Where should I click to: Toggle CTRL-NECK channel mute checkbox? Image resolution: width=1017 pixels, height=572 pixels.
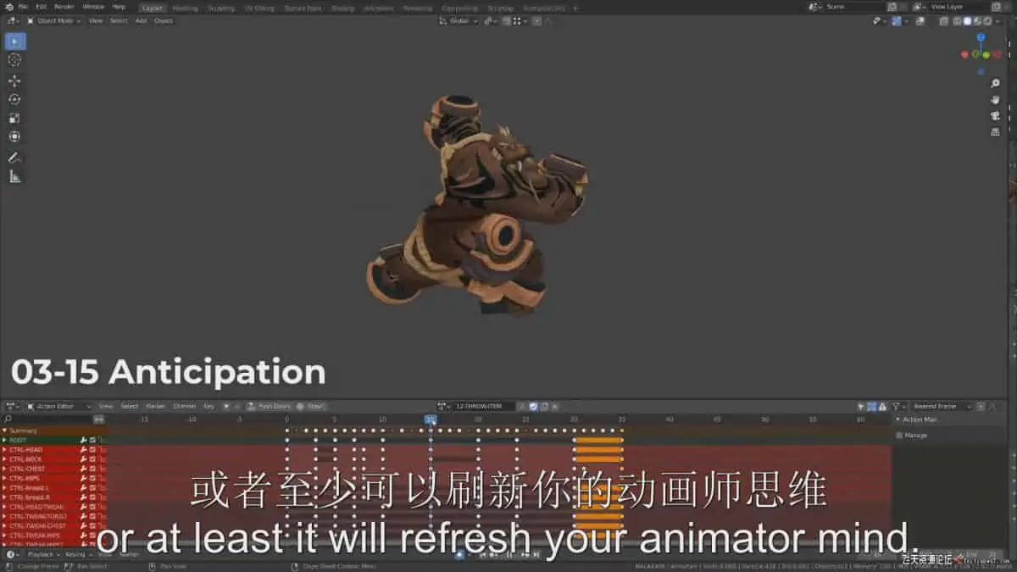[92, 458]
